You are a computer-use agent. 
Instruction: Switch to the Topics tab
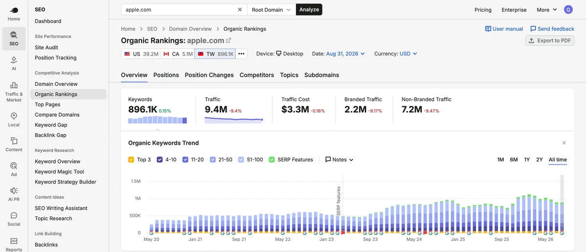coord(289,75)
